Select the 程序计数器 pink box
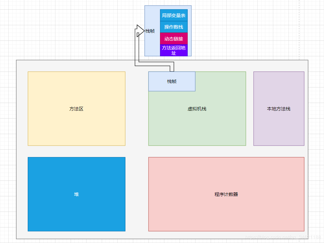Image resolution: width=324 pixels, height=243 pixels. [x=226, y=194]
